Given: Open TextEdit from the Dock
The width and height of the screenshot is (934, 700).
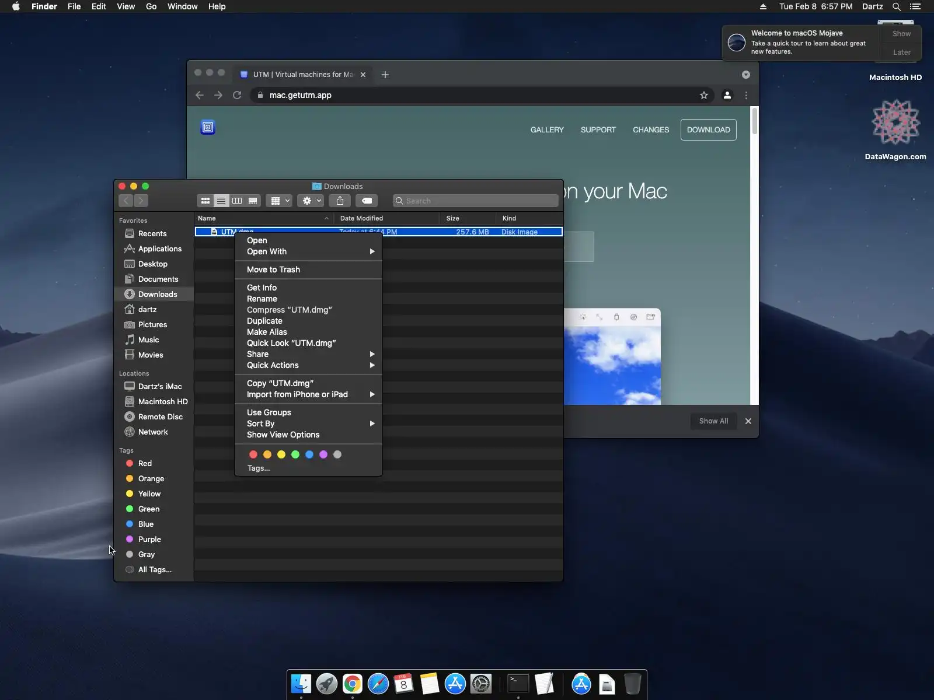Looking at the screenshot, I should [543, 684].
